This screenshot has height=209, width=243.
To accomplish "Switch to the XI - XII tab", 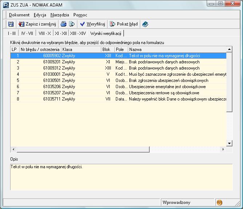I will pos(61,33).
